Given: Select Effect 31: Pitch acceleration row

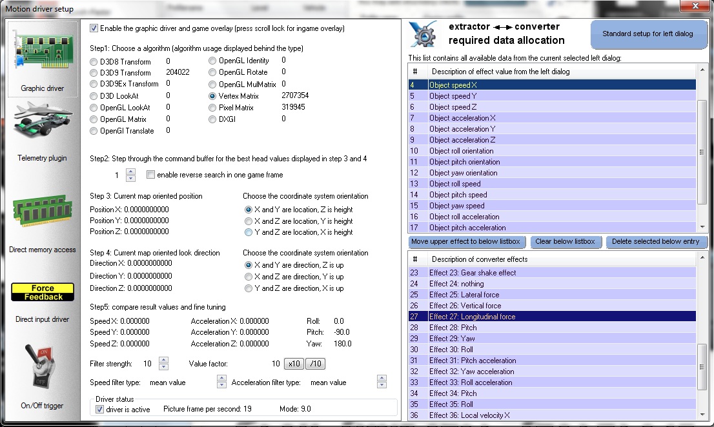Looking at the screenshot, I should coord(553,361).
